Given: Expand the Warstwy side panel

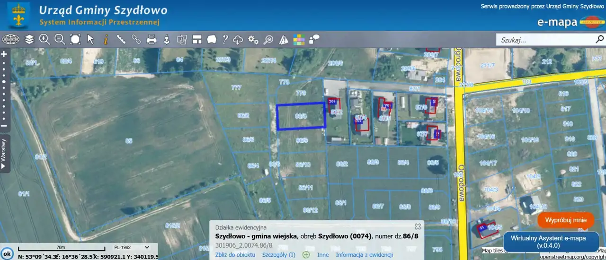Looking at the screenshot, I should [x=4, y=153].
